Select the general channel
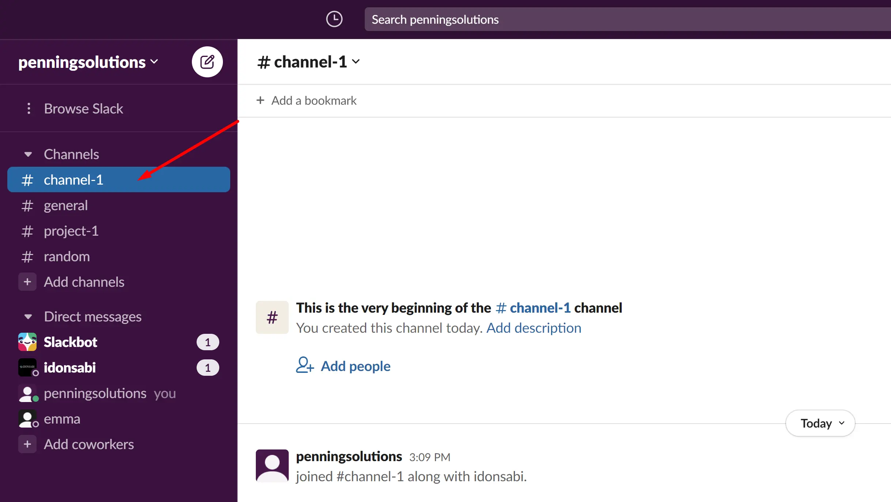Screen dimensions: 891x502 tap(65, 205)
